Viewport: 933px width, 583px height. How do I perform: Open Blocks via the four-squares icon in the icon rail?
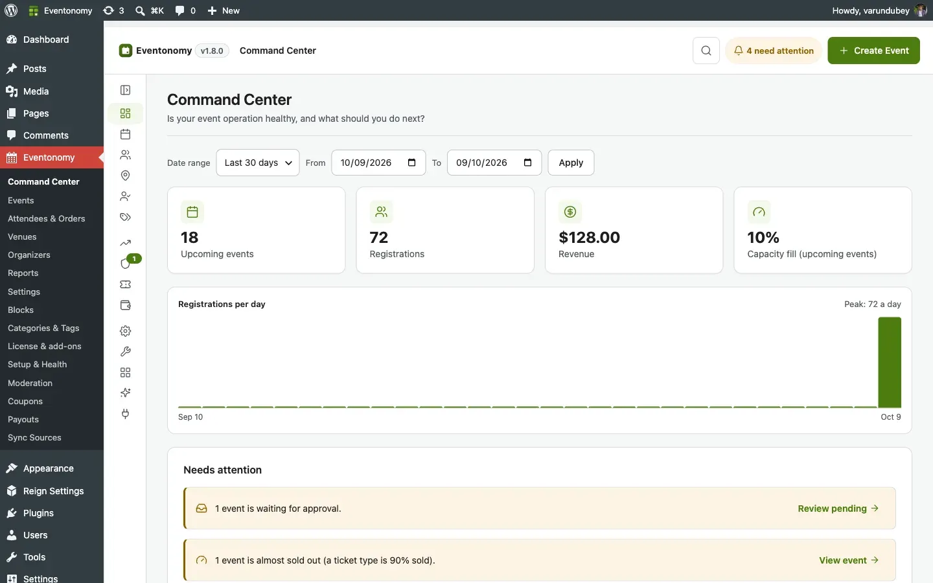pyautogui.click(x=126, y=372)
